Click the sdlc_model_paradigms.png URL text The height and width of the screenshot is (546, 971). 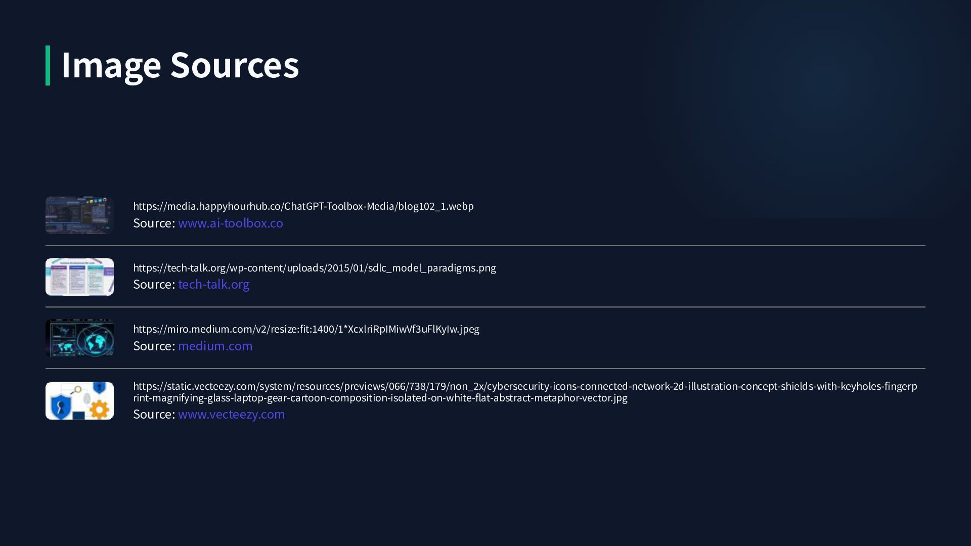pyautogui.click(x=314, y=268)
